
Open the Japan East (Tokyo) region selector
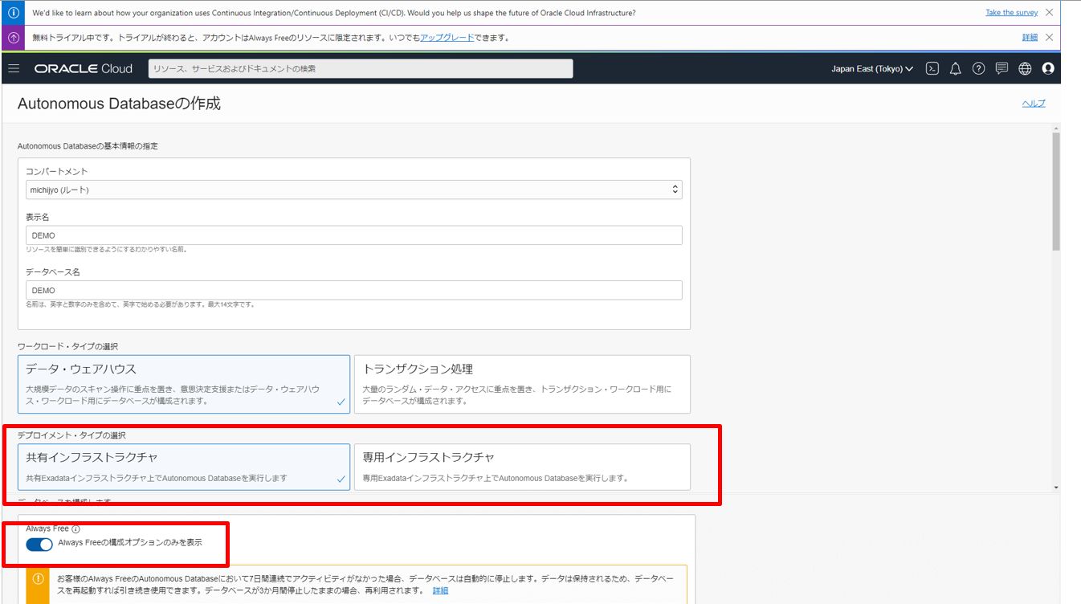tap(870, 68)
